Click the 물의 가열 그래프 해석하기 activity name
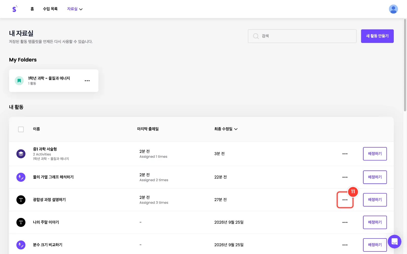The height and width of the screenshot is (254, 407). (53, 177)
